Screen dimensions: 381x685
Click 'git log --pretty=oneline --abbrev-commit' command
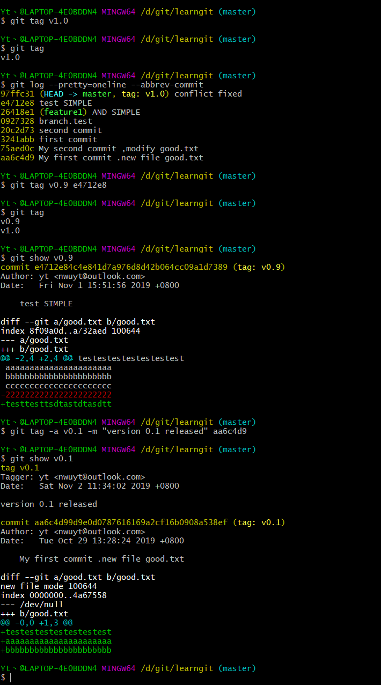pos(107,85)
